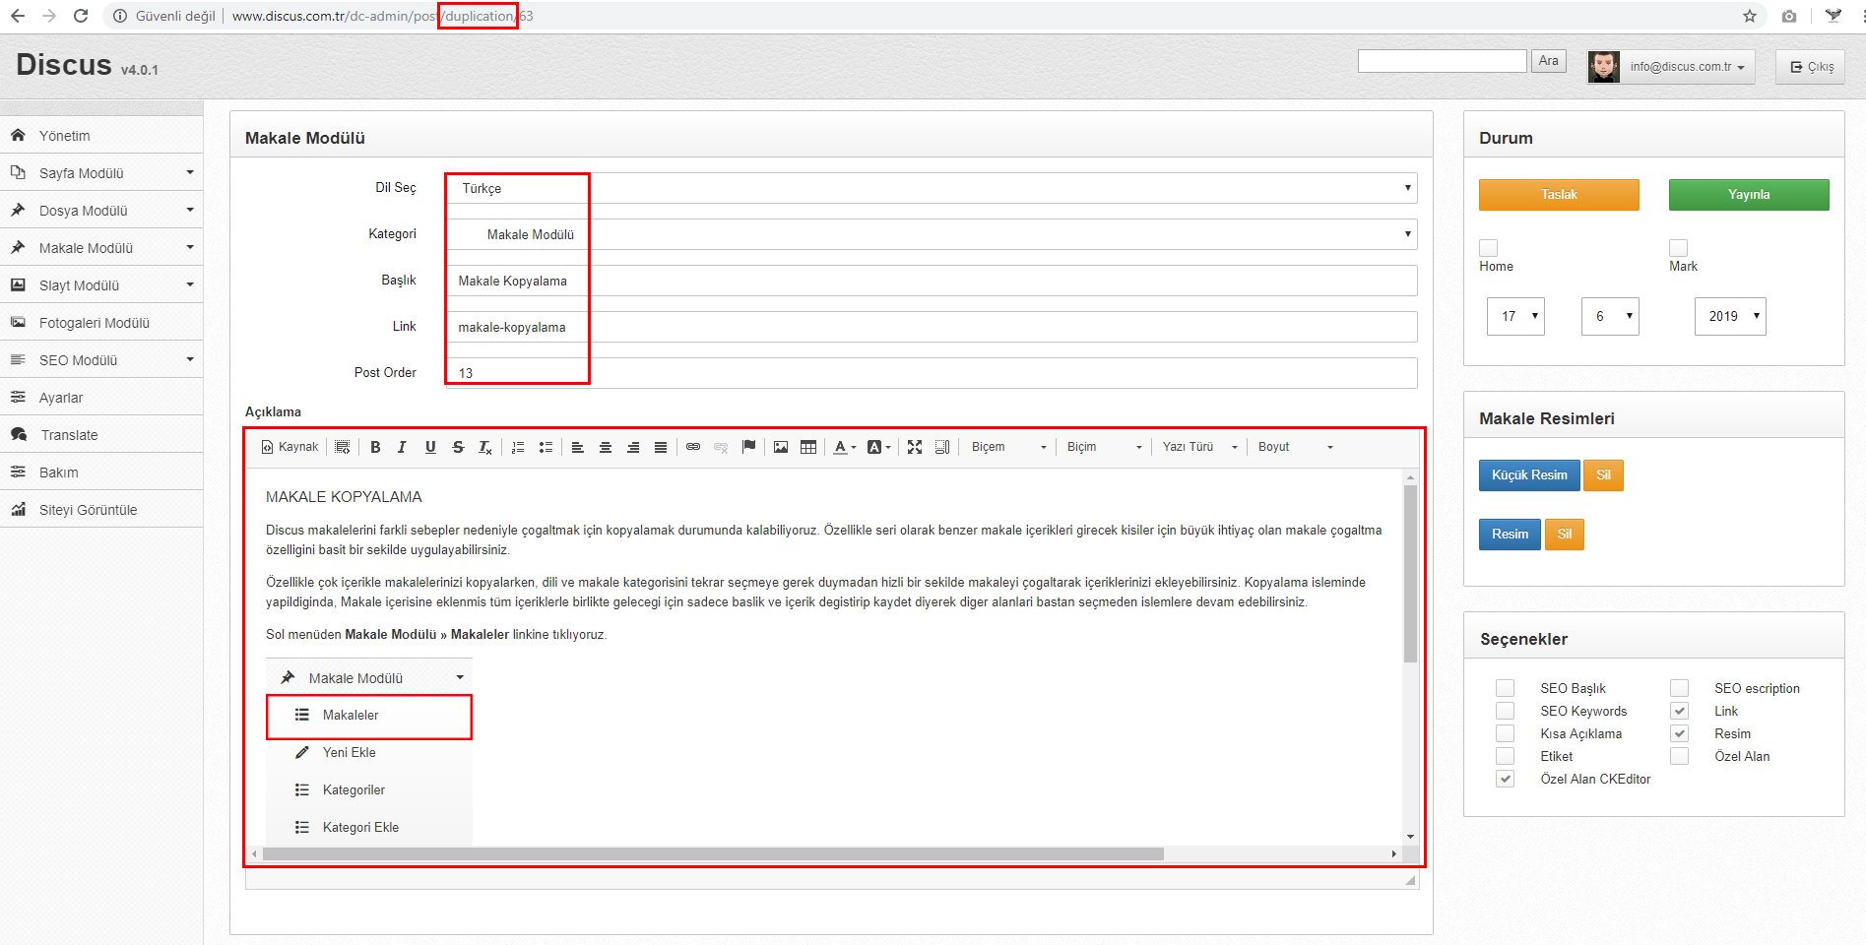This screenshot has height=945, width=1866.
Task: Open user avatar image in header
Action: click(x=1604, y=67)
